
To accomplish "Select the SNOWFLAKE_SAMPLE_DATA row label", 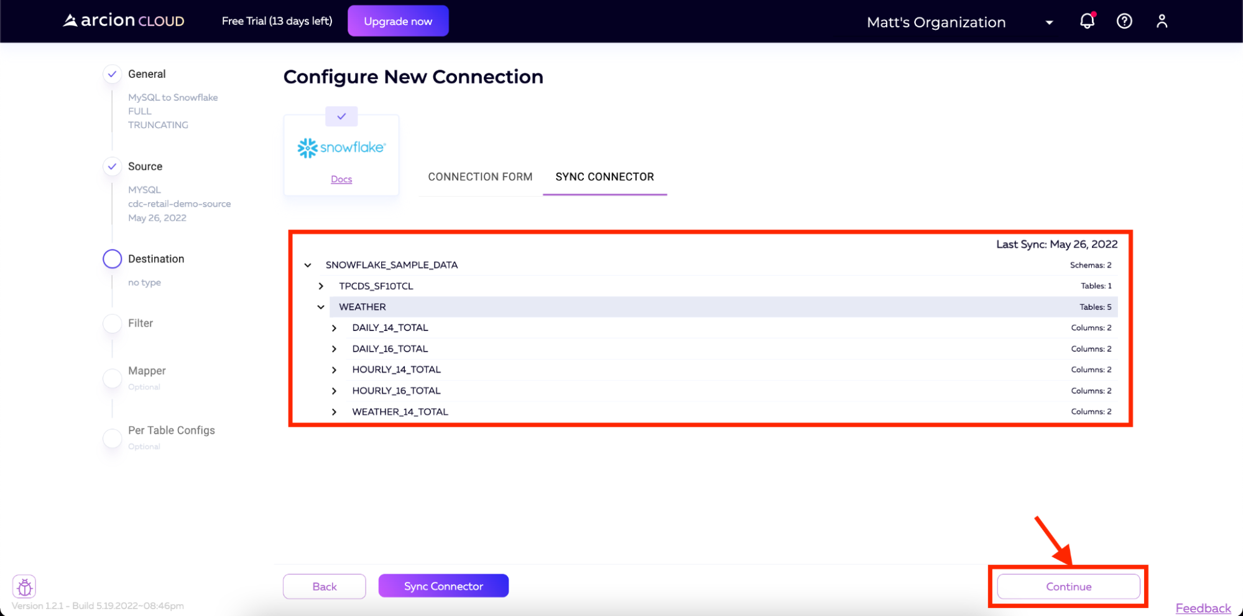I will coord(392,265).
